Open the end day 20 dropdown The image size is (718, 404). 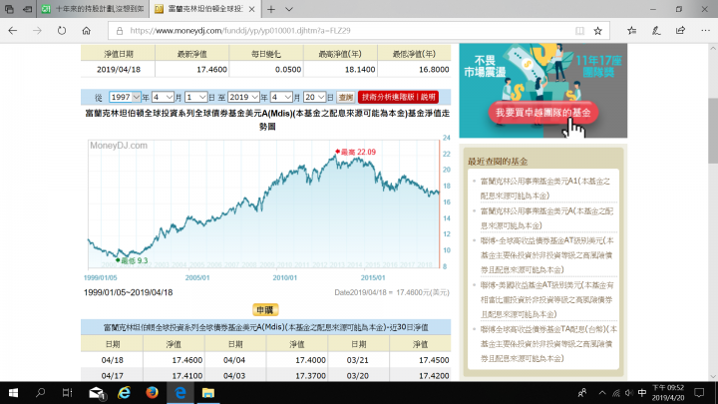[314, 97]
